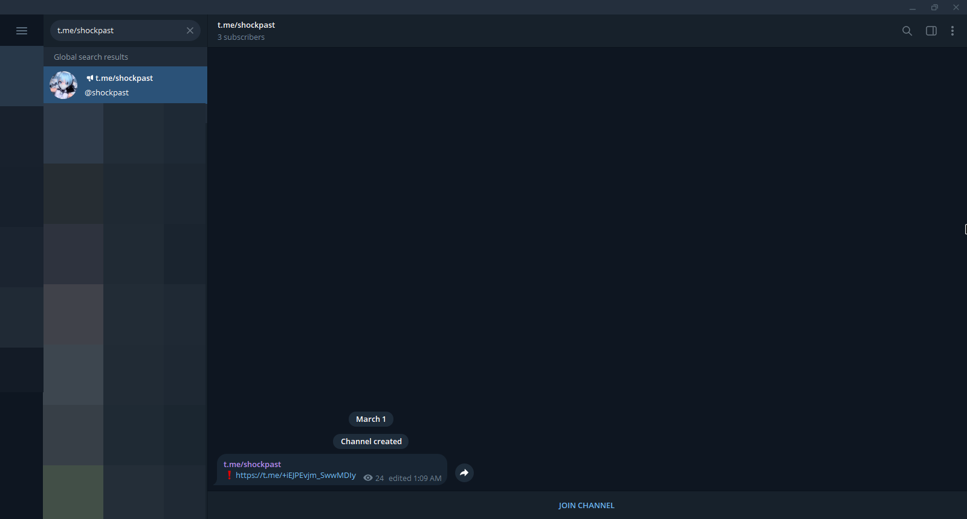The width and height of the screenshot is (967, 519).
Task: Click the 3 subscribers count
Action: pyautogui.click(x=241, y=37)
